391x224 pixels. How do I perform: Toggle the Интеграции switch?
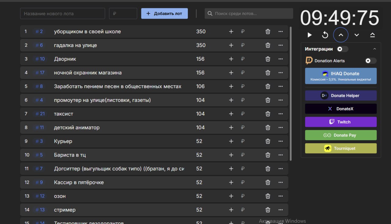point(342,49)
